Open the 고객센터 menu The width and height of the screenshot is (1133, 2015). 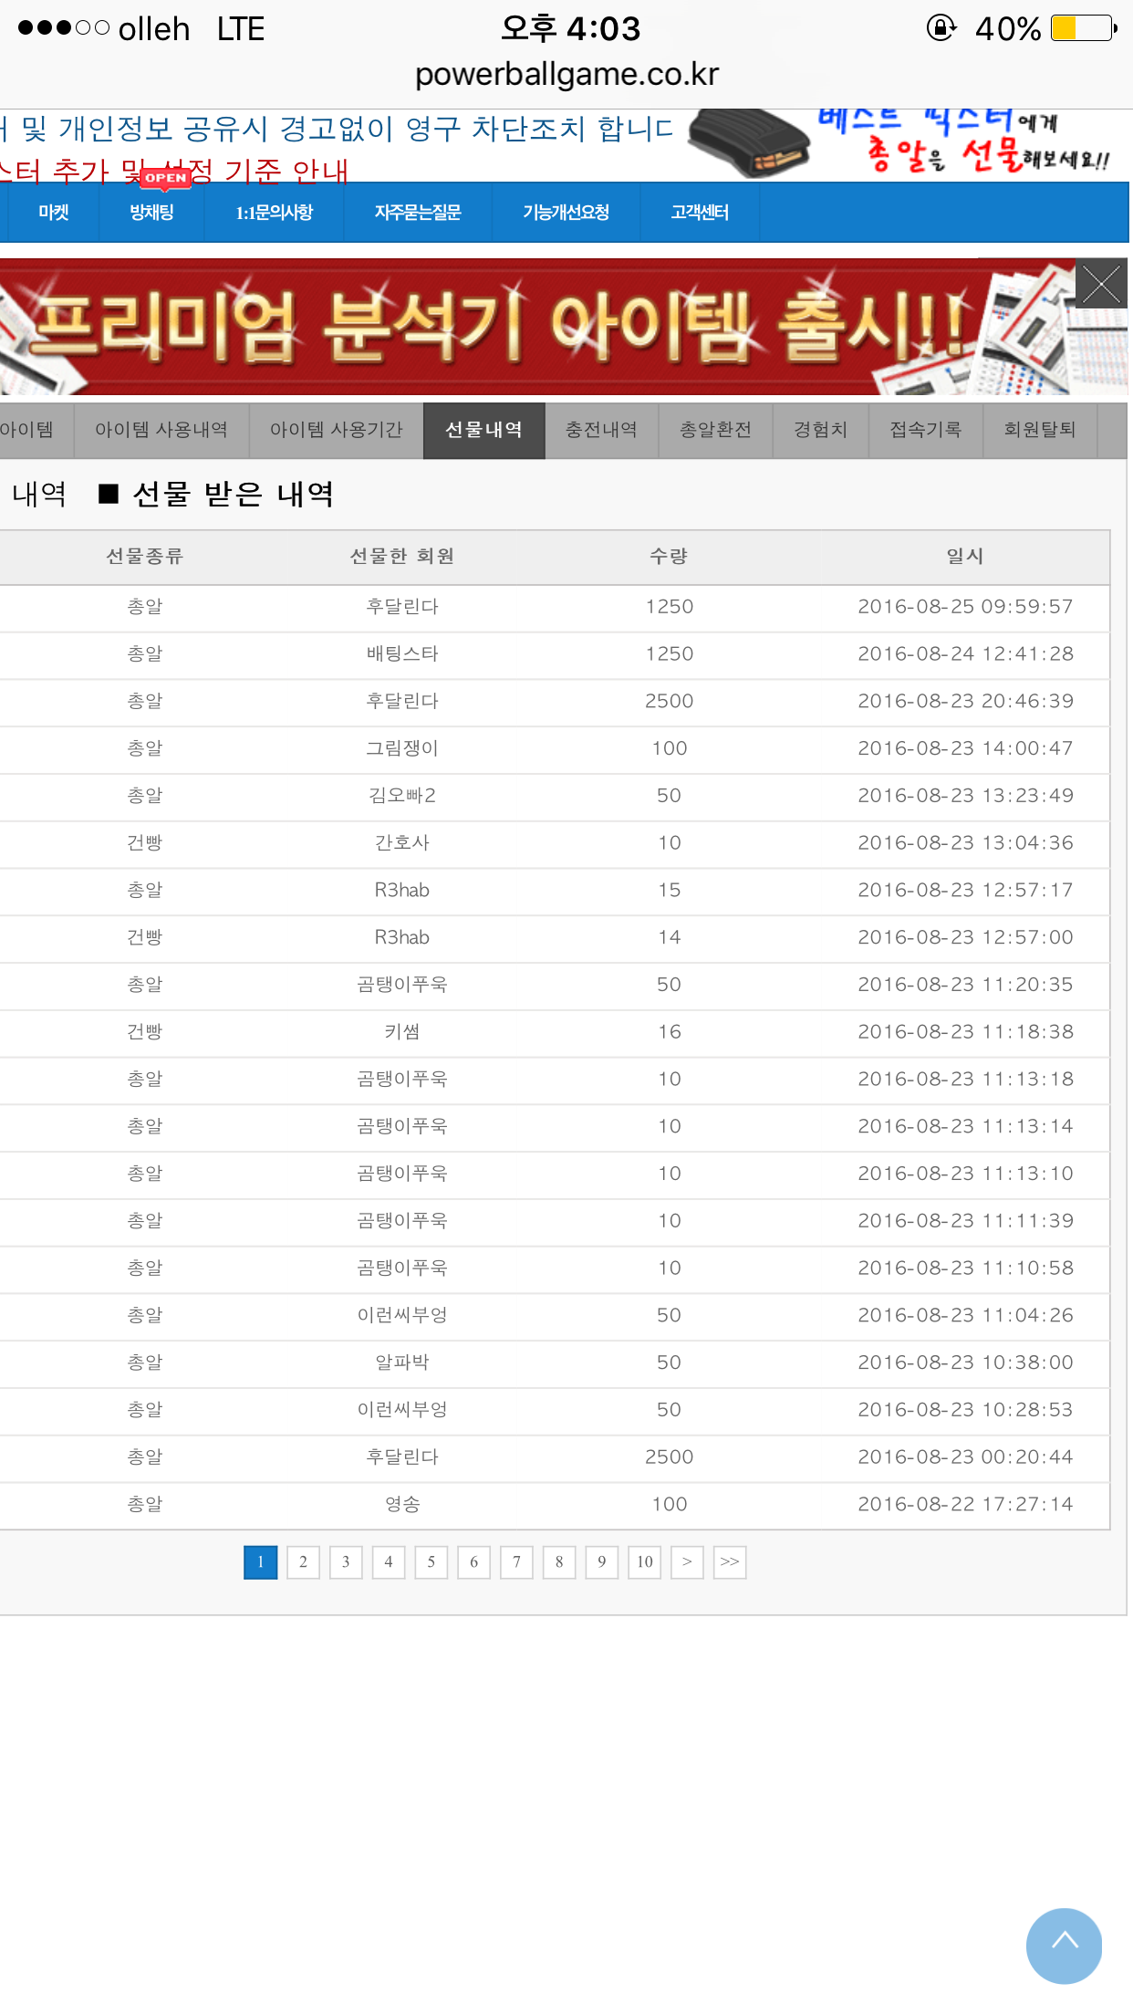(700, 212)
